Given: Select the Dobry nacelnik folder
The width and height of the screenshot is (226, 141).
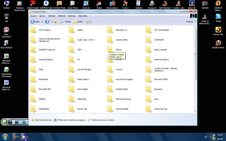Looking at the screenshot, I should (156, 50).
